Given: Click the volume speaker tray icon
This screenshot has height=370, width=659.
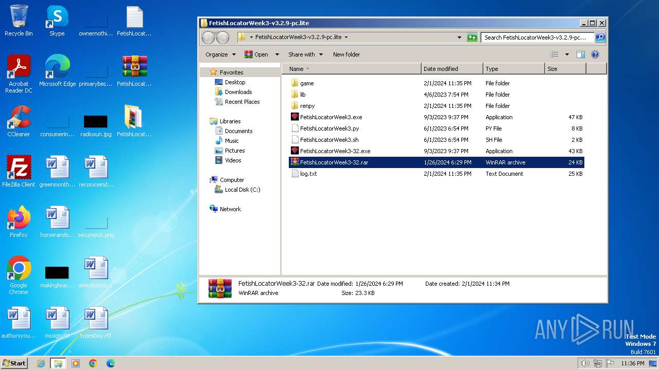Looking at the screenshot, I should pyautogui.click(x=585, y=363).
